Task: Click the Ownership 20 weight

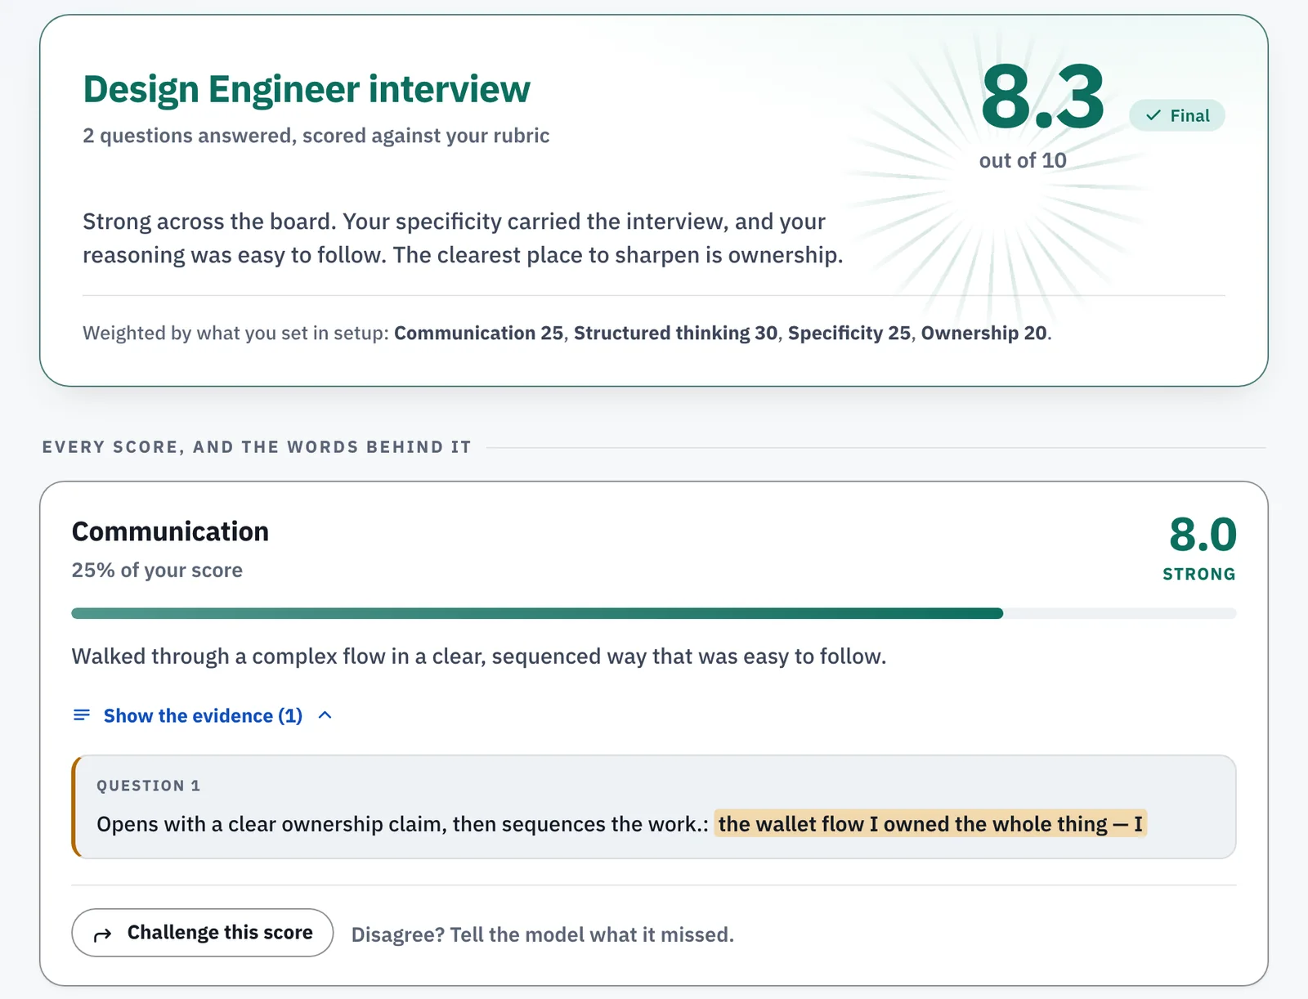Action: pyautogui.click(x=984, y=333)
